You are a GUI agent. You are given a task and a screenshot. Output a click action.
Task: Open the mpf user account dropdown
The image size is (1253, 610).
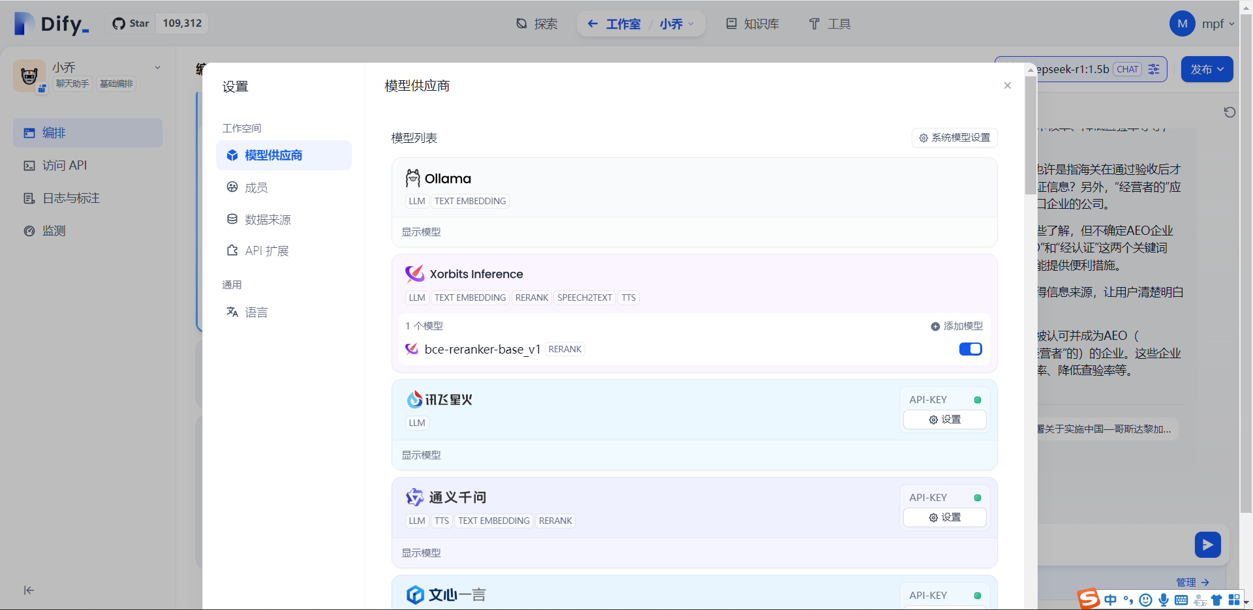coord(1203,23)
